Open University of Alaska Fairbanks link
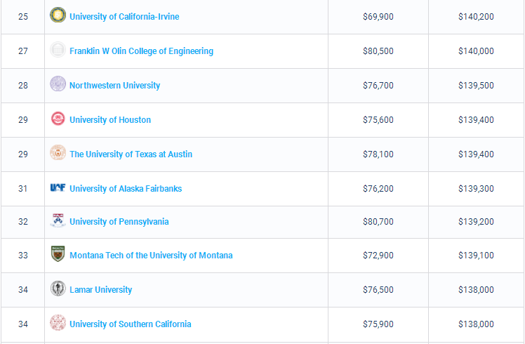Image resolution: width=525 pixels, height=344 pixels. [x=126, y=189]
